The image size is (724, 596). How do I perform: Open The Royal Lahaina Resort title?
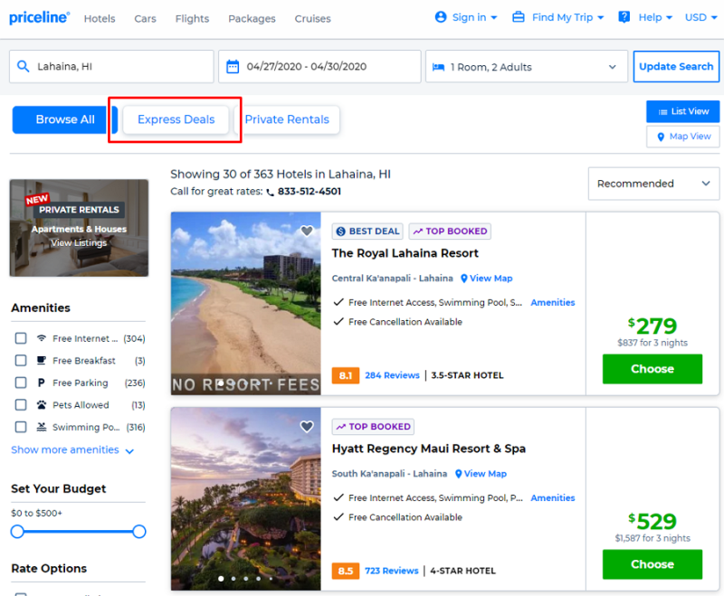(405, 253)
